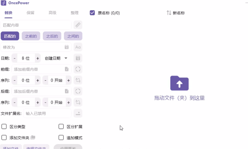Click the calendar icon at end of 日期 row
The height and width of the screenshot is (149, 248).
pyautogui.click(x=78, y=58)
